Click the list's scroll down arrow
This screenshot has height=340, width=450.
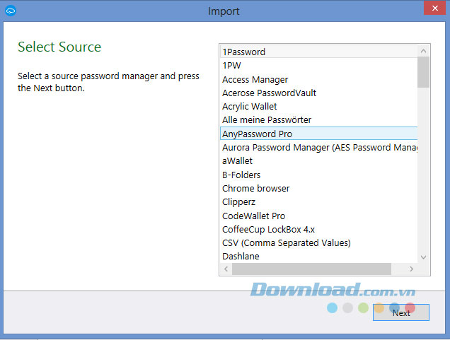coord(423,257)
